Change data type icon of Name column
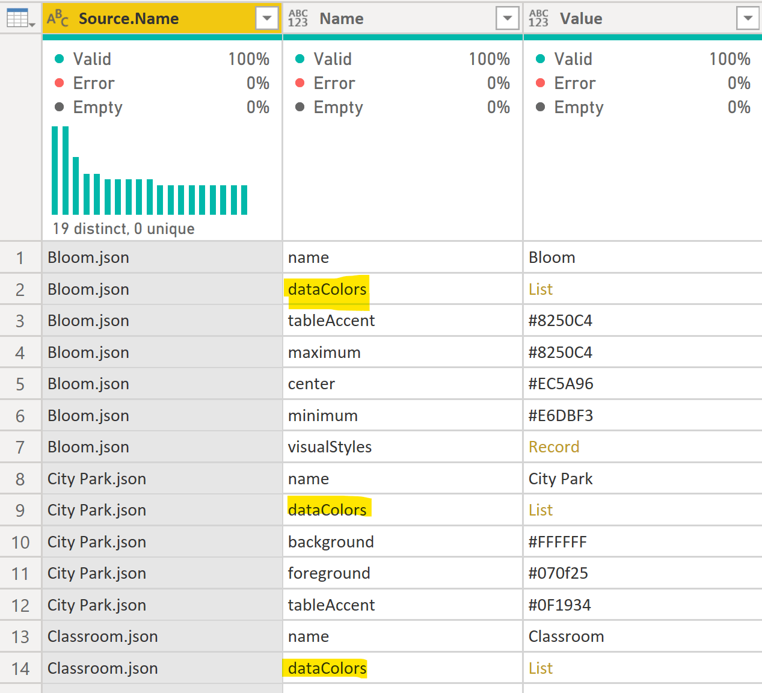 point(298,19)
